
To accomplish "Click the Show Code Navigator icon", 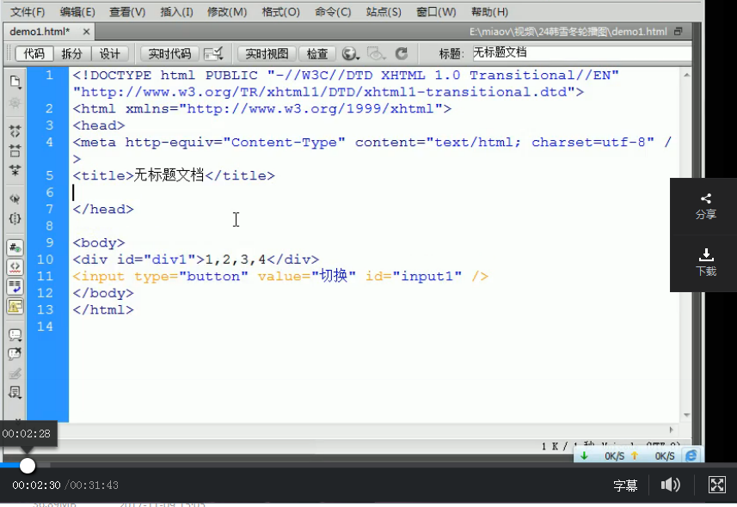I will click(15, 103).
